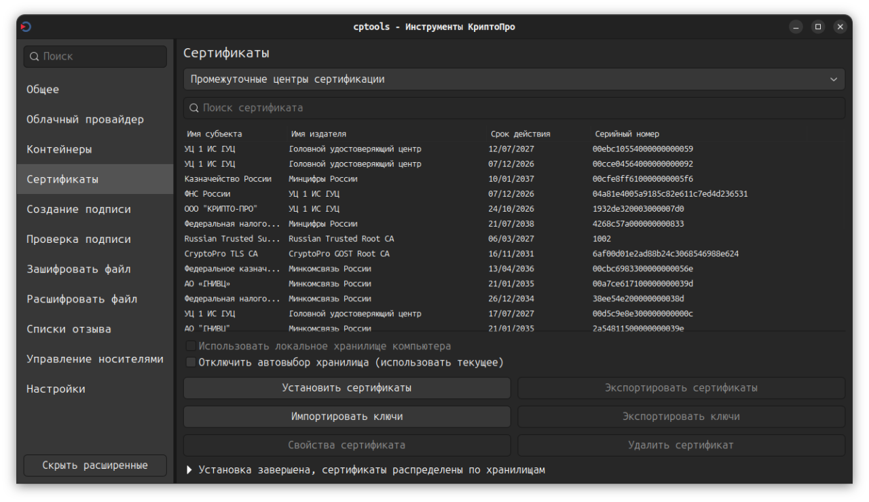Image resolution: width=869 pixels, height=502 pixels.
Task: Sort by 'Имя субъекта' column header
Action: coord(215,134)
